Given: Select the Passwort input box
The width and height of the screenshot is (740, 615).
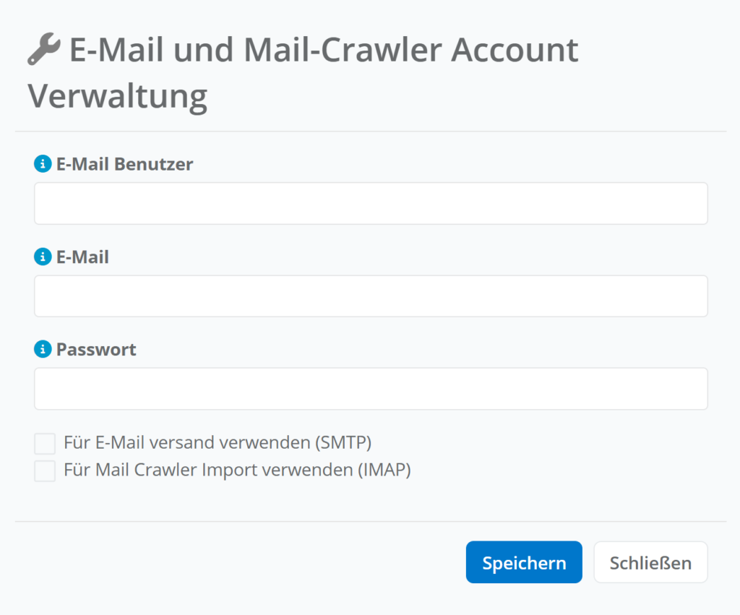Looking at the screenshot, I should 371,389.
